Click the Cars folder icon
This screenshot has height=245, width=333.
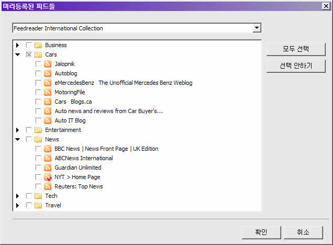[38, 54]
